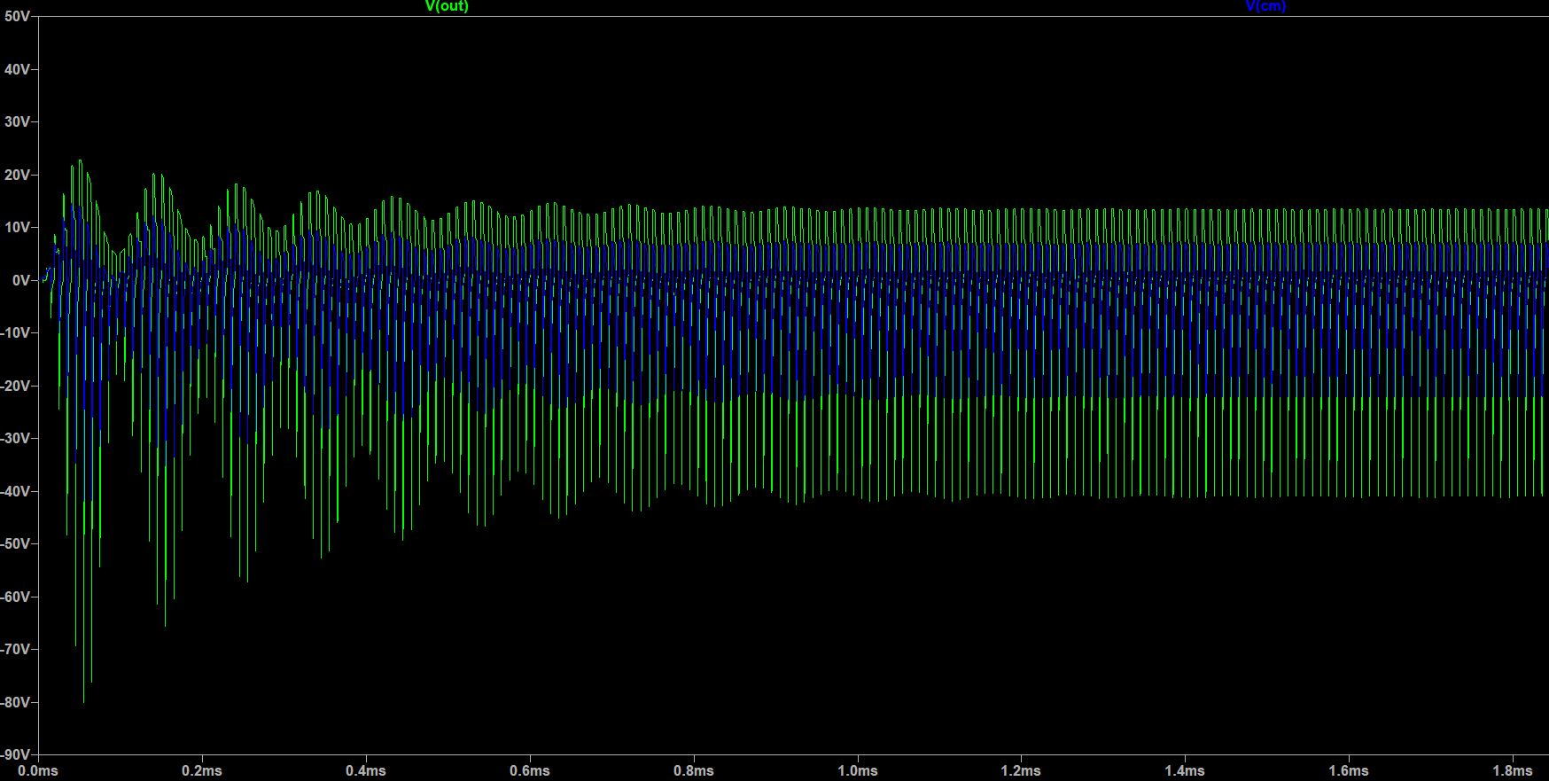Click the 1.0ms time axis label
This screenshot has width=1549, height=781.
858,771
